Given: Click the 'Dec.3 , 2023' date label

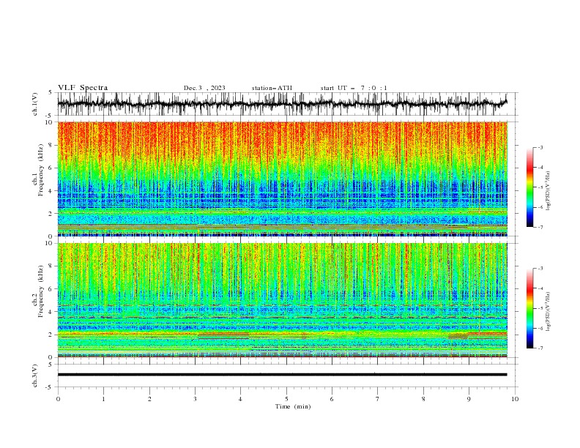Looking at the screenshot, I should 204,88.
